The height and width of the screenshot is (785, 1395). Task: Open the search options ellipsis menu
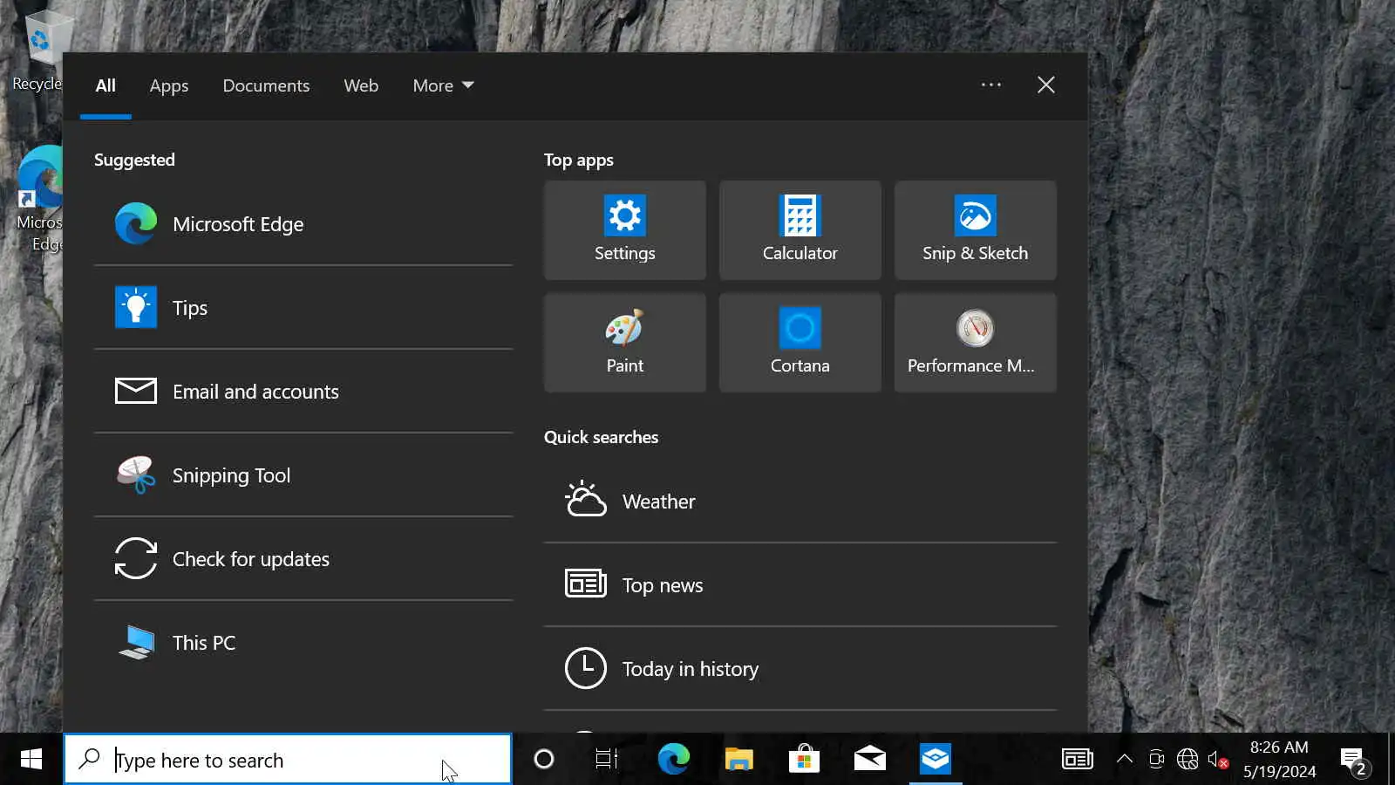(990, 85)
